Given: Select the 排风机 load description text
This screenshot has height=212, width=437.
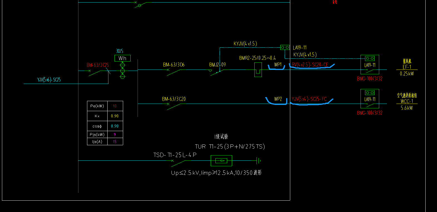Looking at the screenshot, I should coord(407,61).
